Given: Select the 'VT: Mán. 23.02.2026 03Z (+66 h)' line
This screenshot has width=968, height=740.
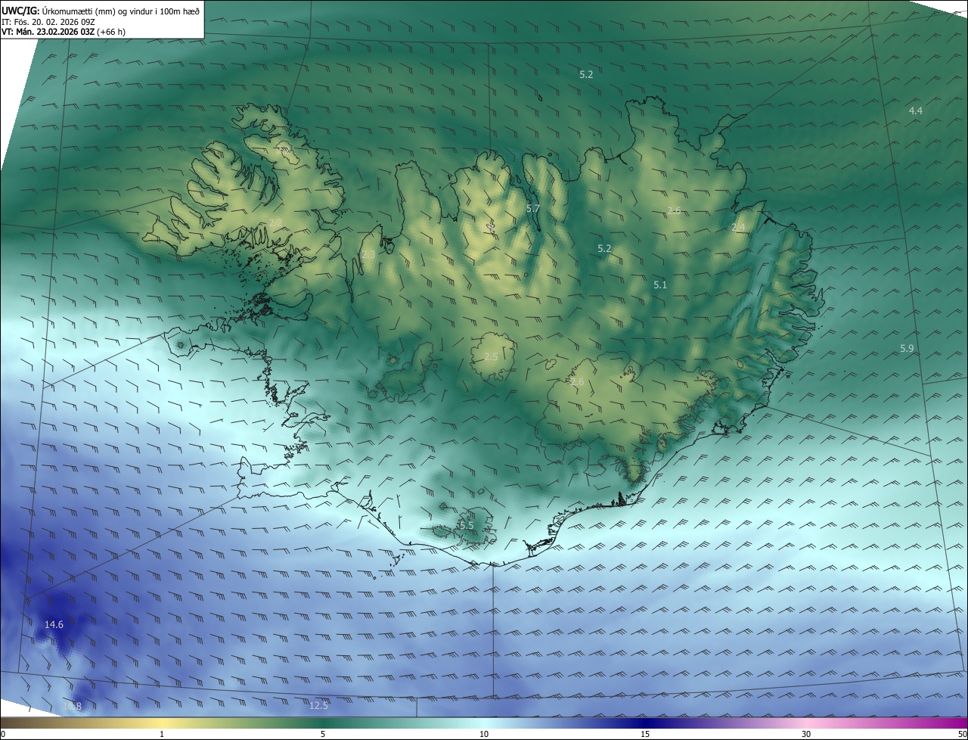Looking at the screenshot, I should coord(64,33).
